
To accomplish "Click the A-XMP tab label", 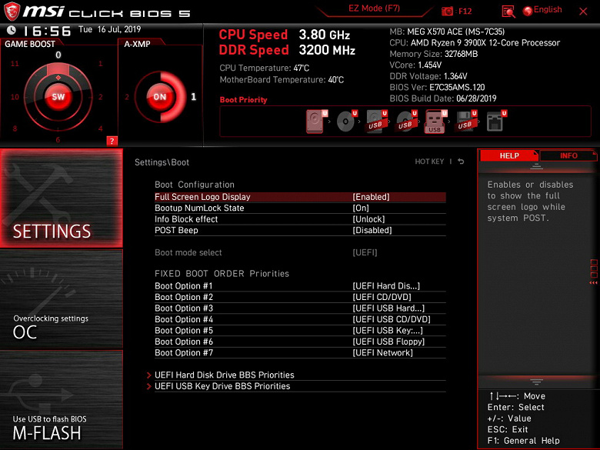I will click(137, 44).
